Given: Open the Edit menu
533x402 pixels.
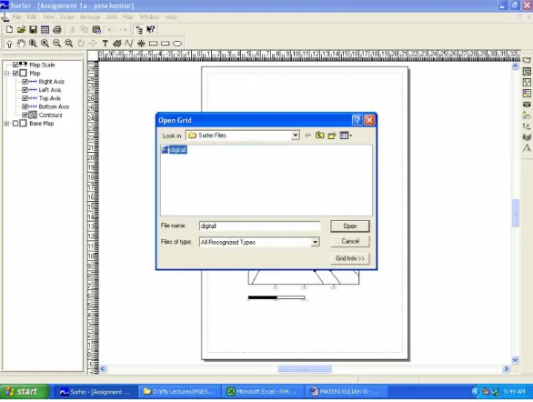Looking at the screenshot, I should pos(32,17).
